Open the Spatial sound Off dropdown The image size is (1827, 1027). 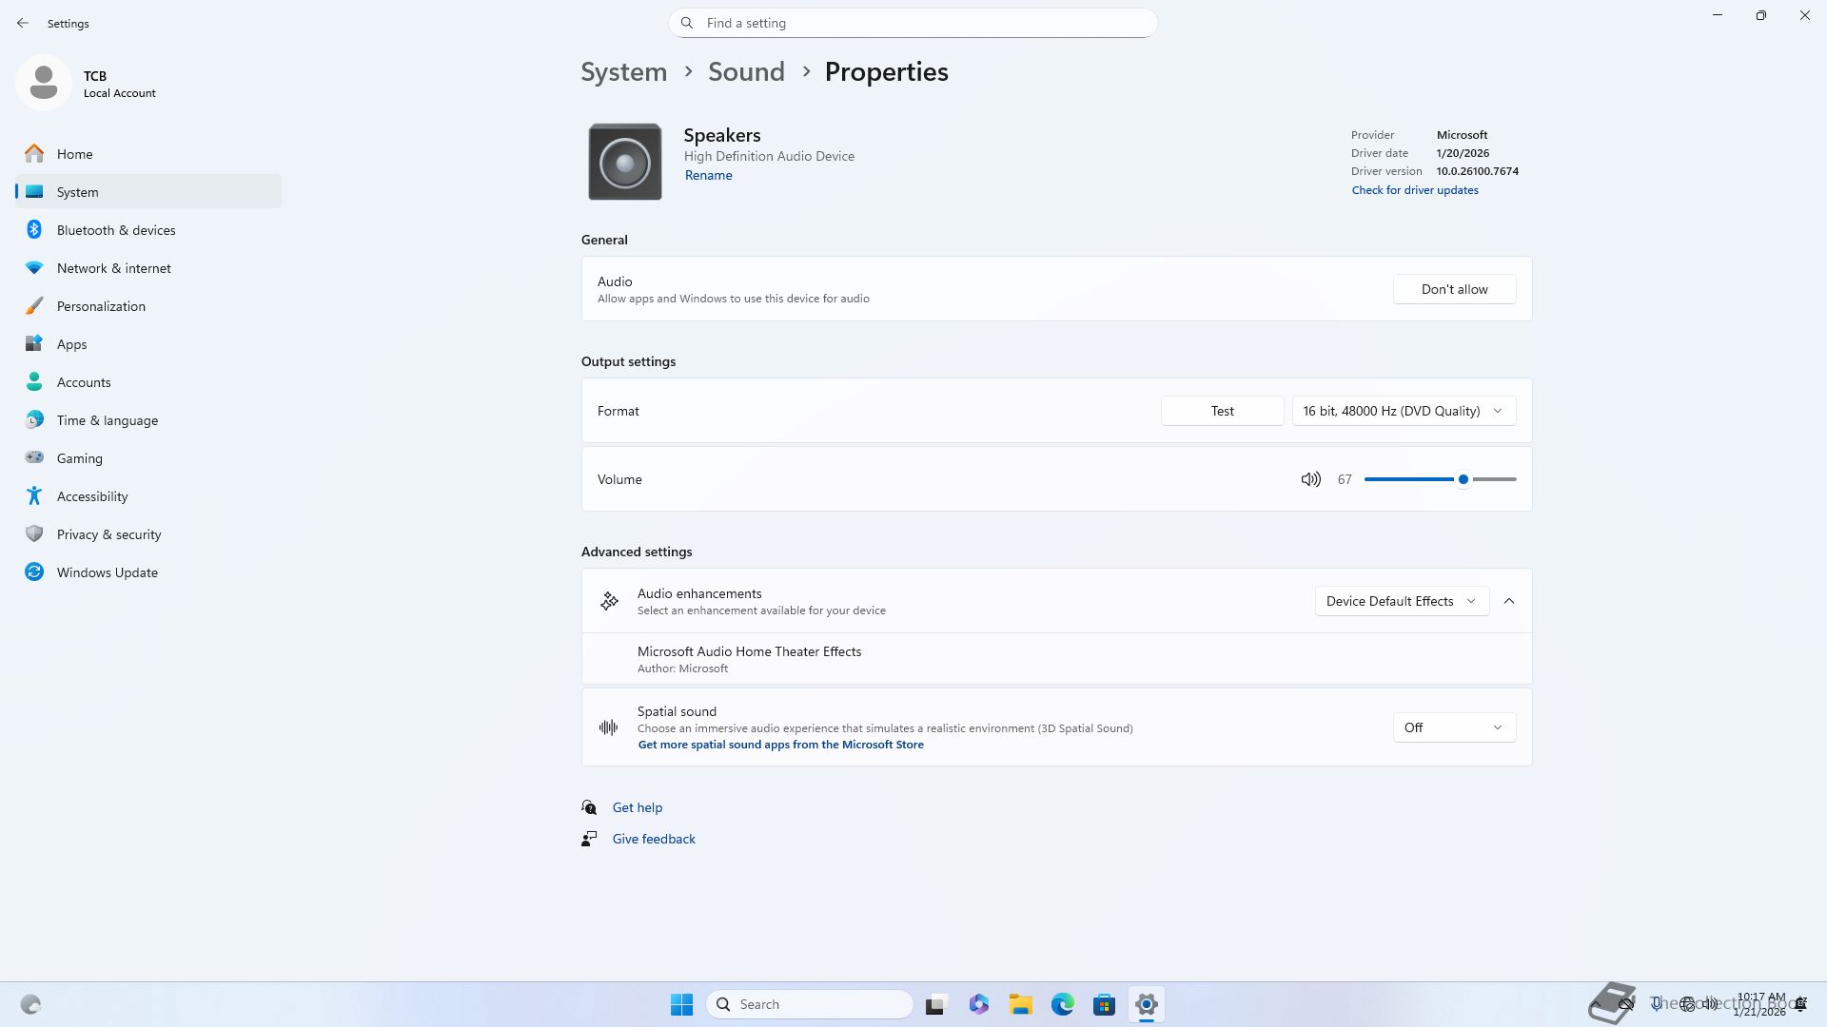pyautogui.click(x=1454, y=727)
